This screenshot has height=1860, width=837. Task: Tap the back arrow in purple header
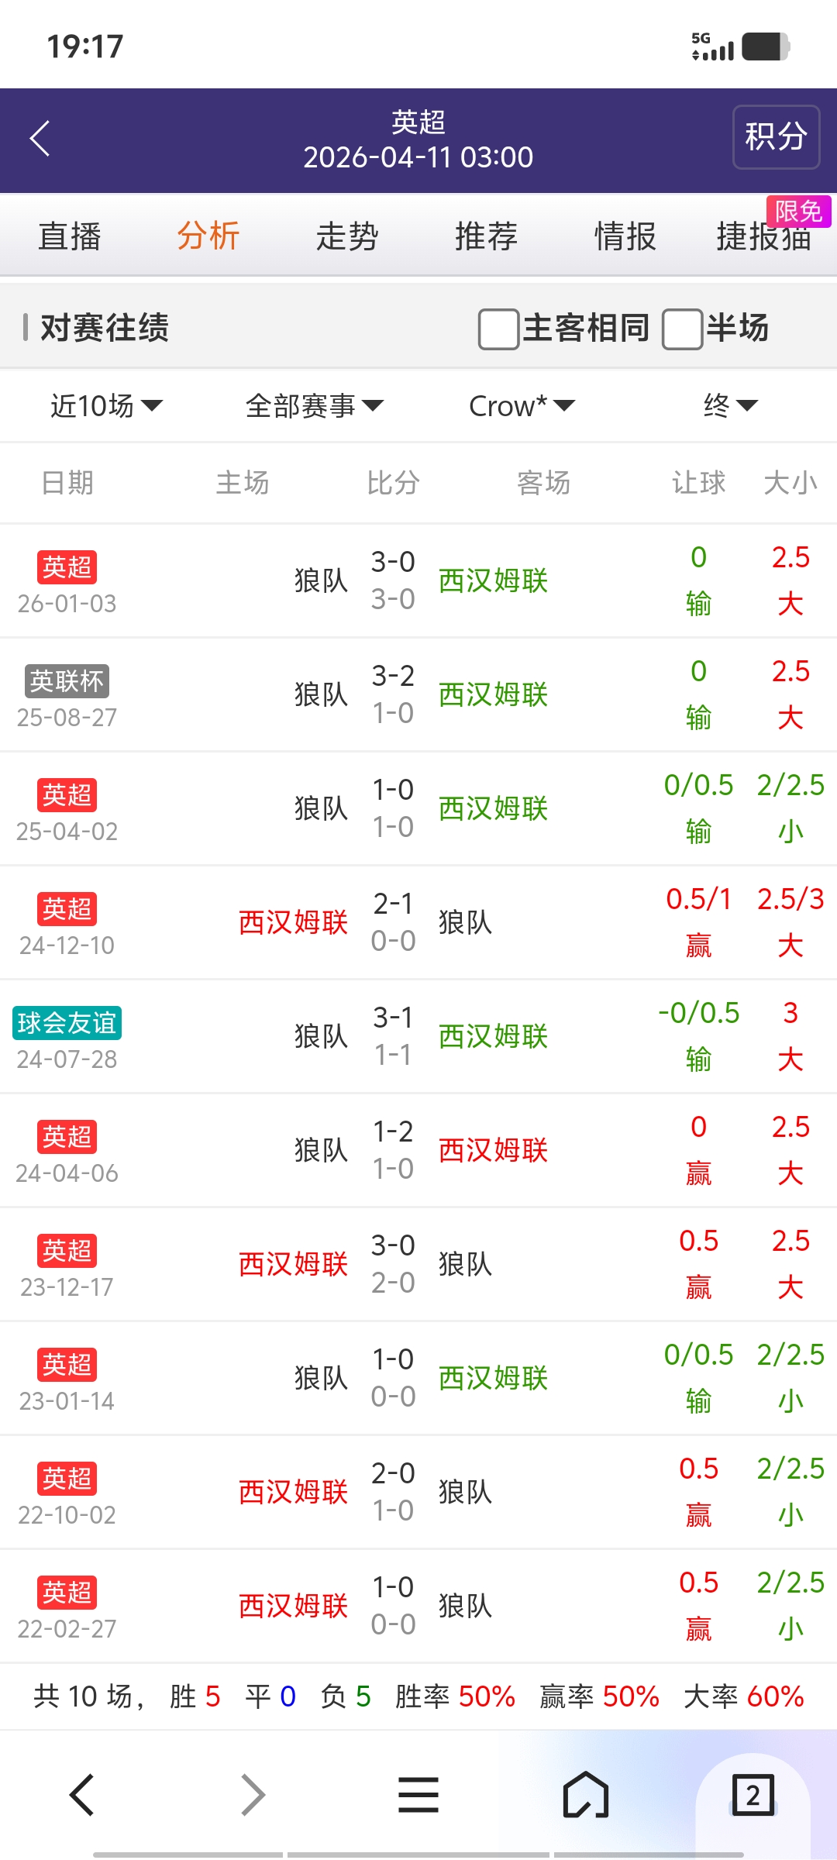pos(40,139)
